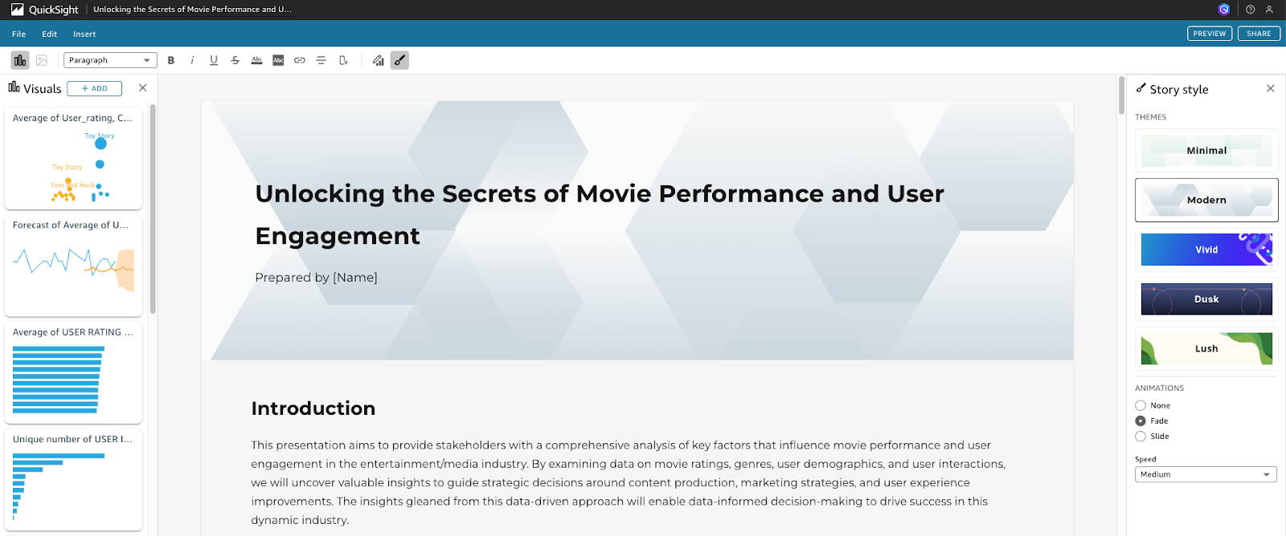Image resolution: width=1286 pixels, height=536 pixels.
Task: Select the Dusk theme
Action: 1206,299
